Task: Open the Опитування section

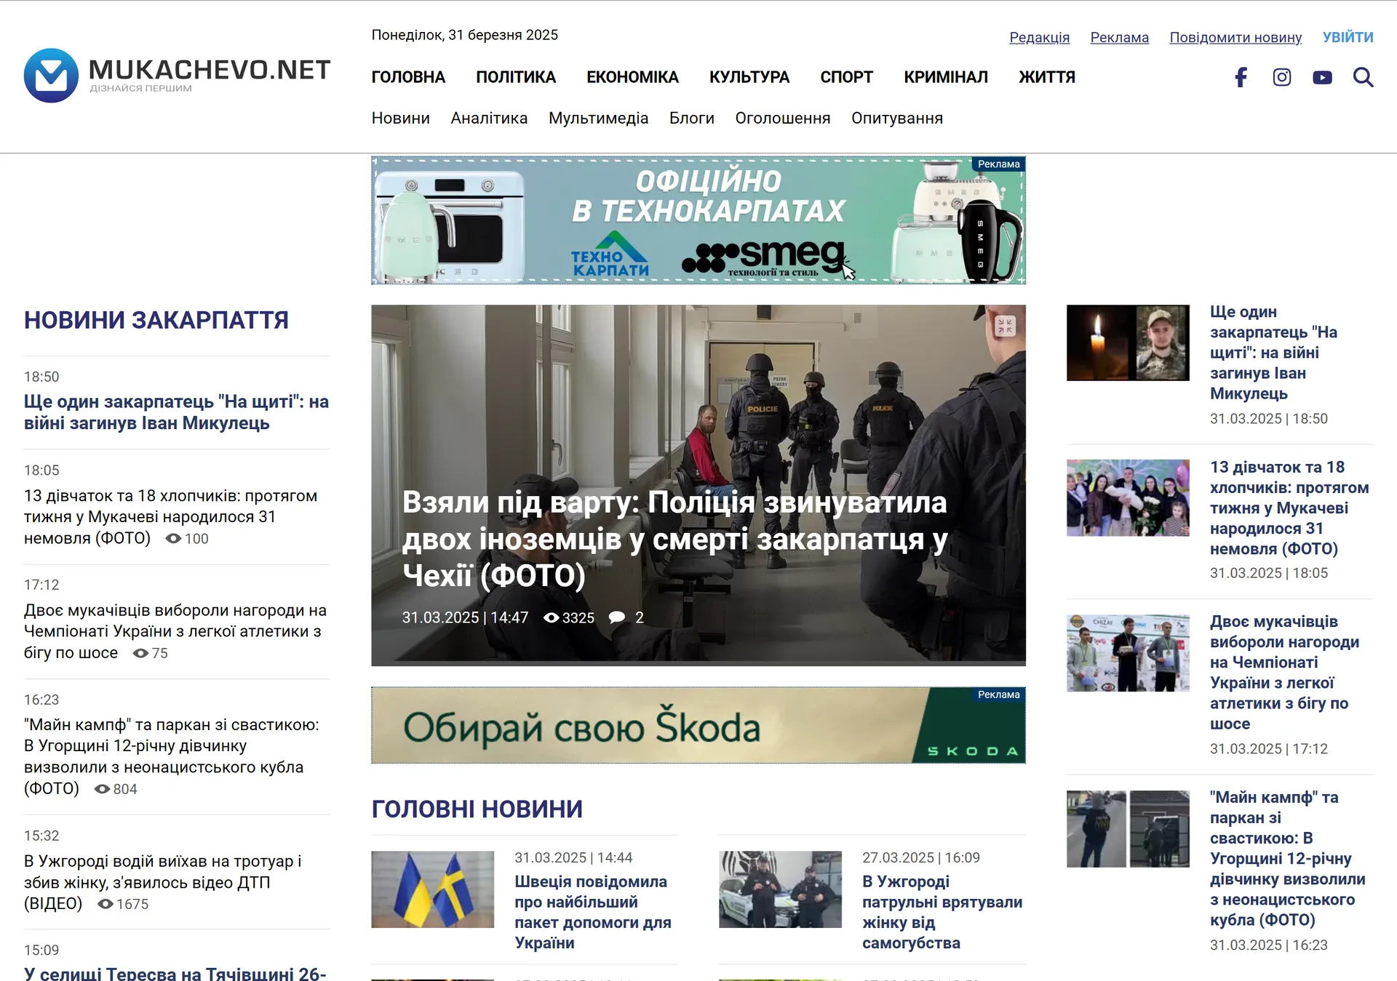Action: (x=896, y=118)
